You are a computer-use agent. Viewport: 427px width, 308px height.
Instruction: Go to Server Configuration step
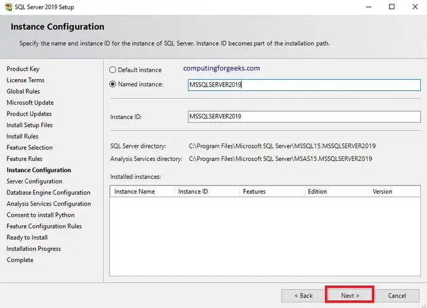pyautogui.click(x=34, y=181)
